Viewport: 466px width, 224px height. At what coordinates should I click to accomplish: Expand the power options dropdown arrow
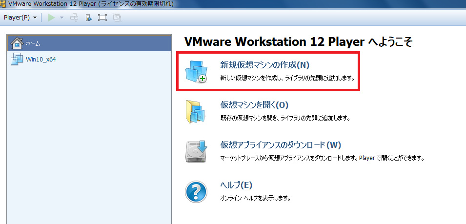[x=61, y=18]
